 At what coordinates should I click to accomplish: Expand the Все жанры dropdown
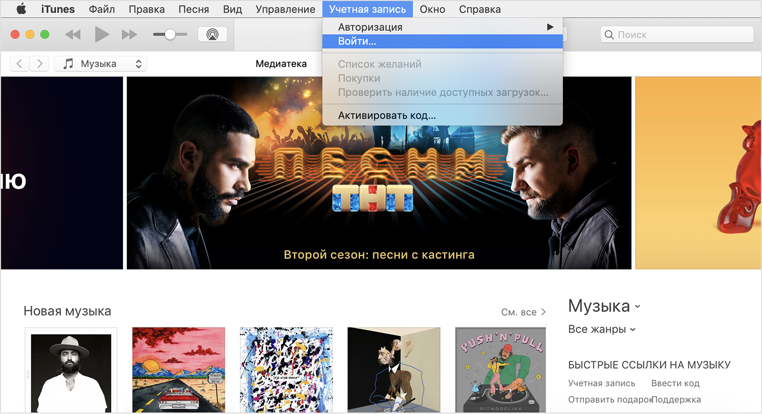click(x=602, y=329)
